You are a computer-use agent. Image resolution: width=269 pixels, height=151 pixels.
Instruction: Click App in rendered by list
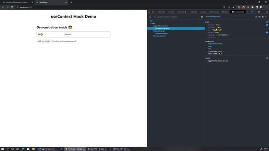click(209, 49)
